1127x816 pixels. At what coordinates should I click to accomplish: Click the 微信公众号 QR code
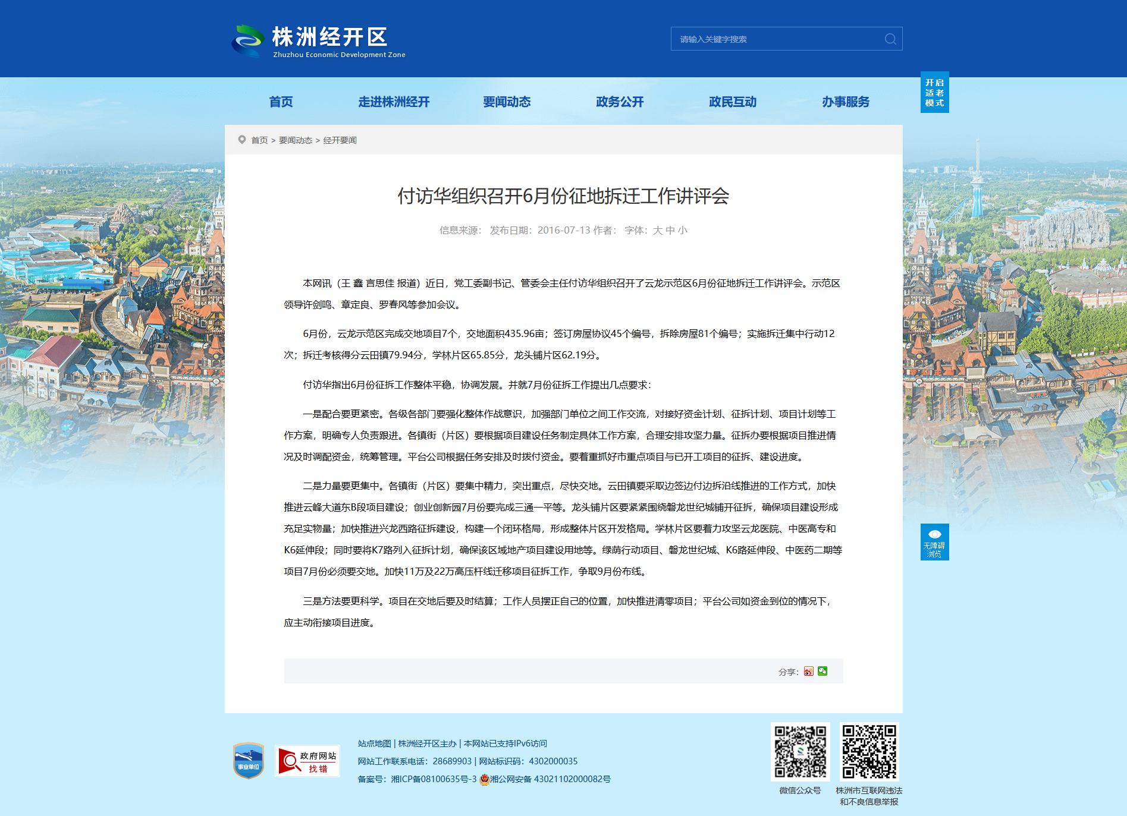pos(800,752)
